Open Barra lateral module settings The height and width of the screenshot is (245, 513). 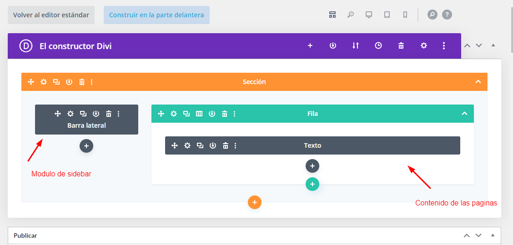tap(70, 114)
